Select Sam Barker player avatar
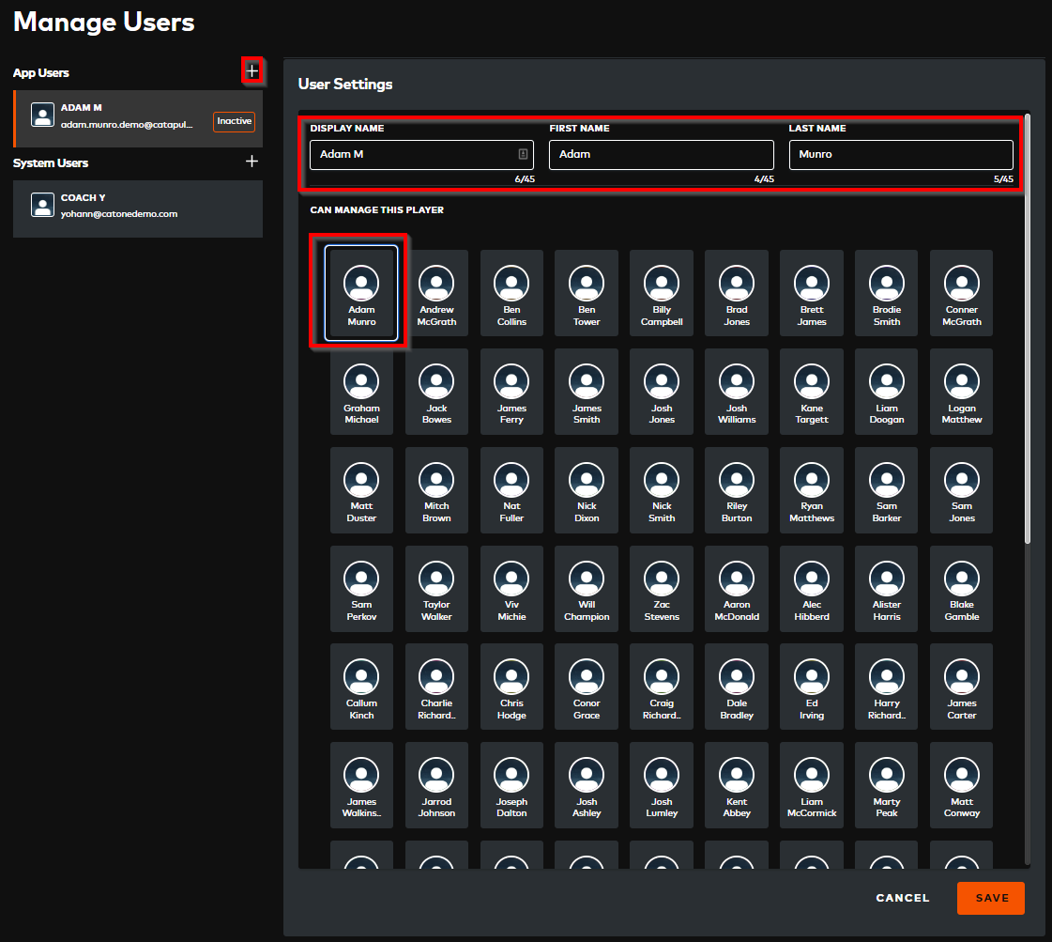Image resolution: width=1052 pixels, height=942 pixels. click(x=887, y=480)
